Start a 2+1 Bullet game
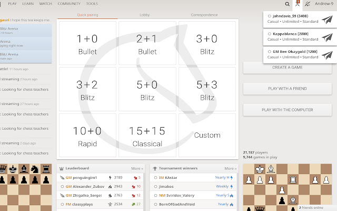This screenshot has height=211, width=337. 147,43
